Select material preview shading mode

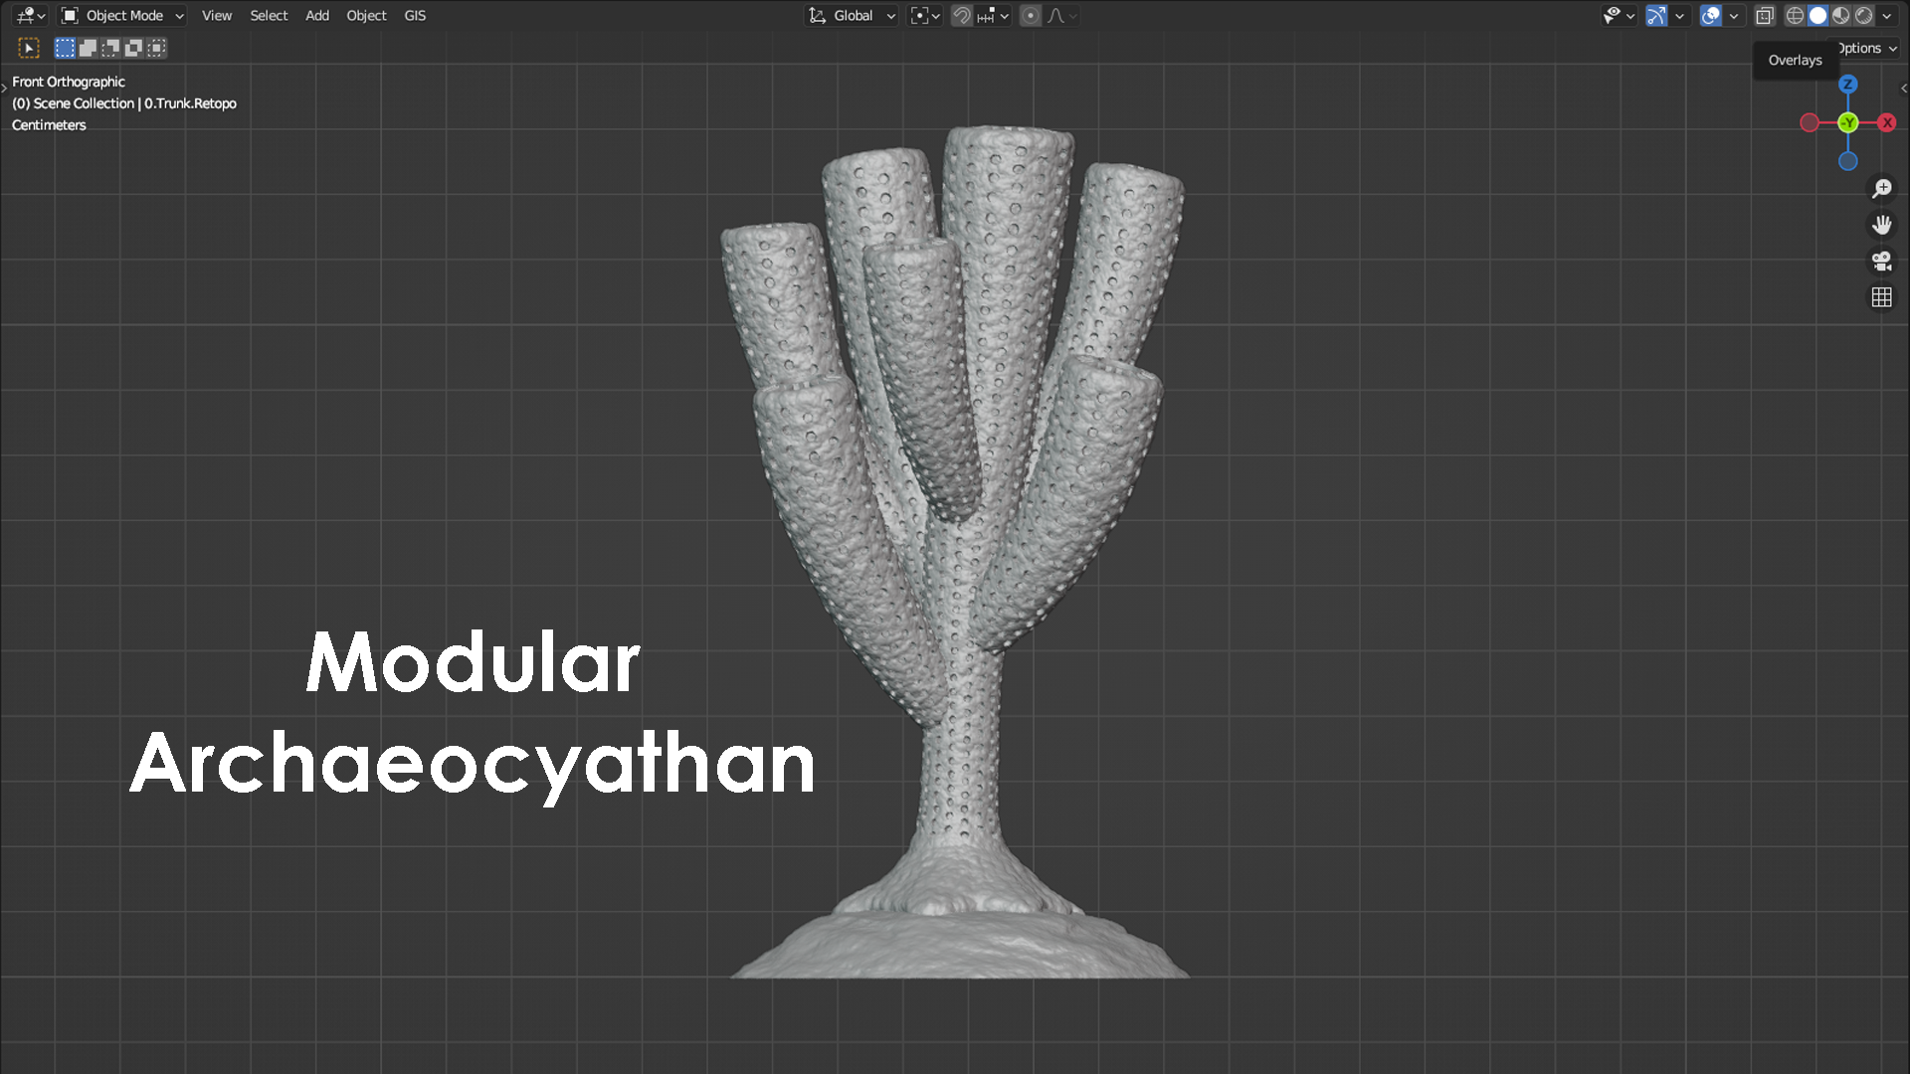[x=1841, y=15]
